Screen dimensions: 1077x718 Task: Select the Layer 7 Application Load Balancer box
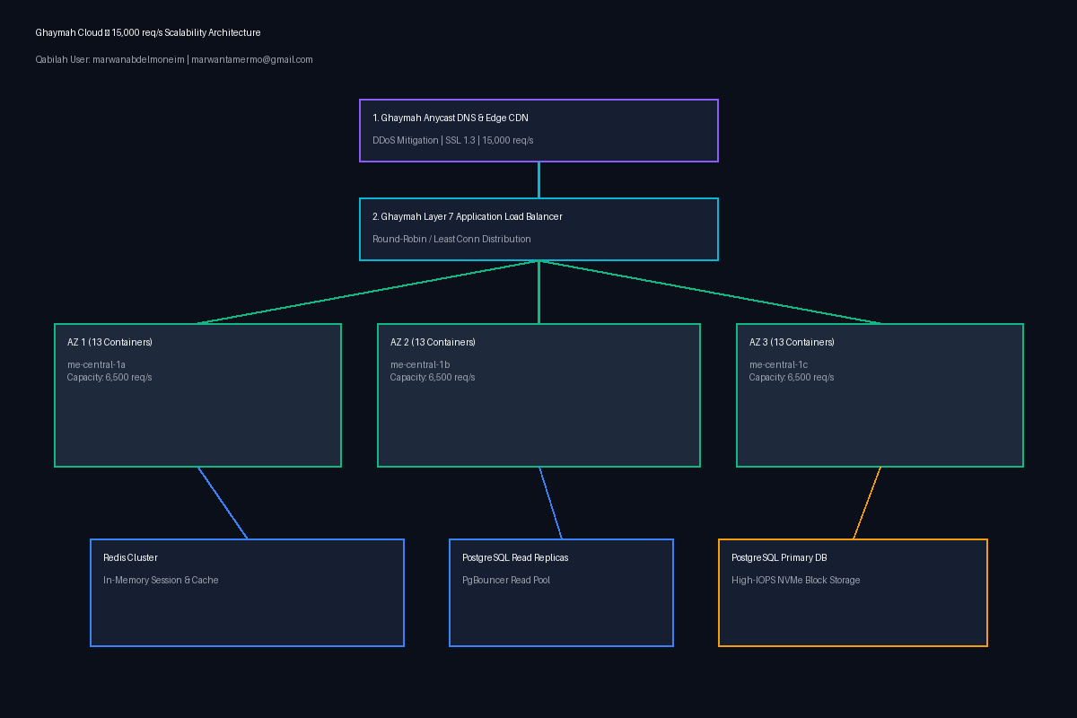(x=538, y=229)
